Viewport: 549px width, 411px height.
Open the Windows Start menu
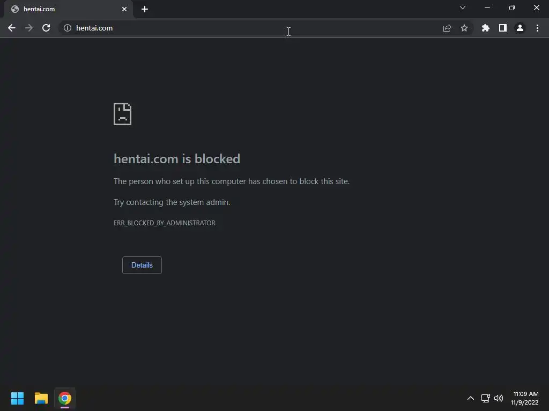click(x=17, y=398)
